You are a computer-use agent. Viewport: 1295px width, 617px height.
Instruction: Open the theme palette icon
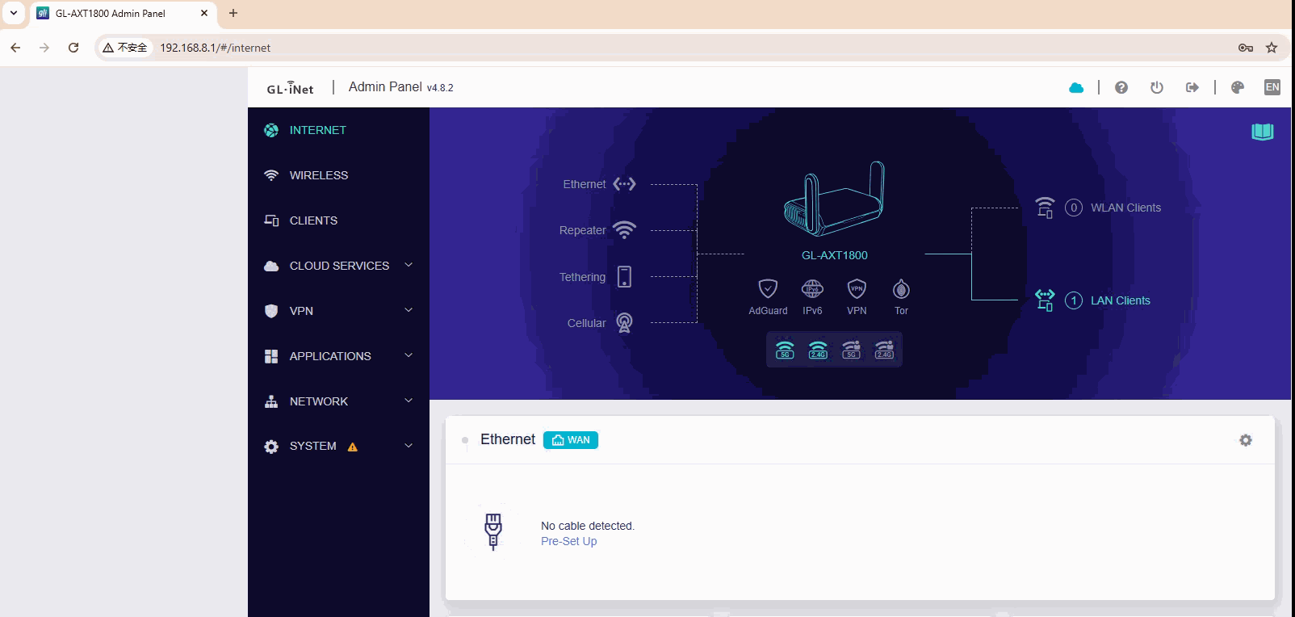click(x=1237, y=87)
